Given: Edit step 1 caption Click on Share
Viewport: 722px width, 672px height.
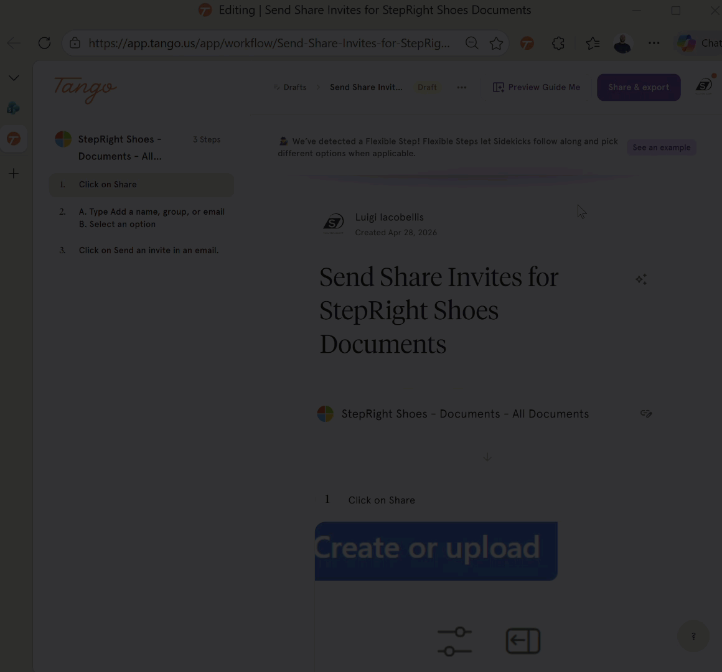Looking at the screenshot, I should 382,500.
